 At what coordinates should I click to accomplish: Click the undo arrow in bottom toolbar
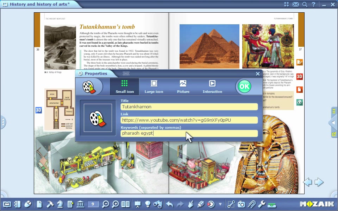(x=170, y=204)
